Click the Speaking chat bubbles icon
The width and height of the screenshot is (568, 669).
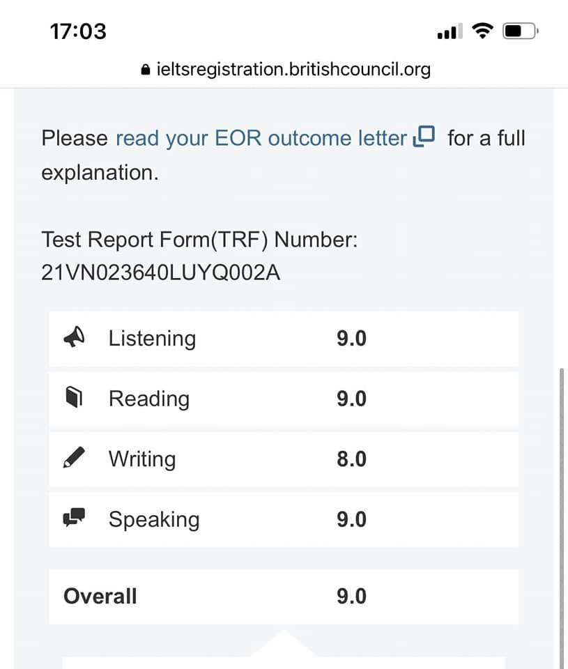[x=74, y=518]
